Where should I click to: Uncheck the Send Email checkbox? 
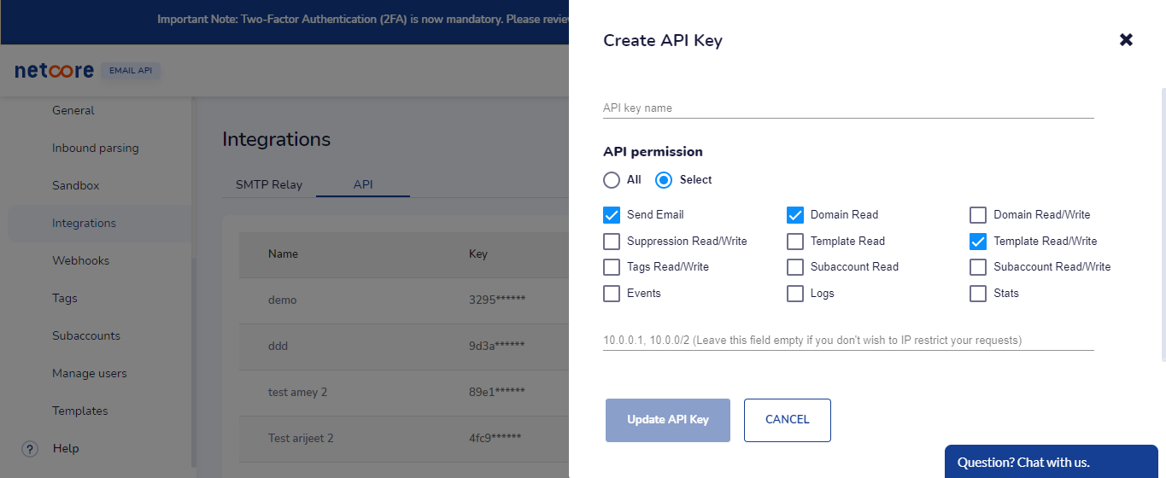pos(612,215)
